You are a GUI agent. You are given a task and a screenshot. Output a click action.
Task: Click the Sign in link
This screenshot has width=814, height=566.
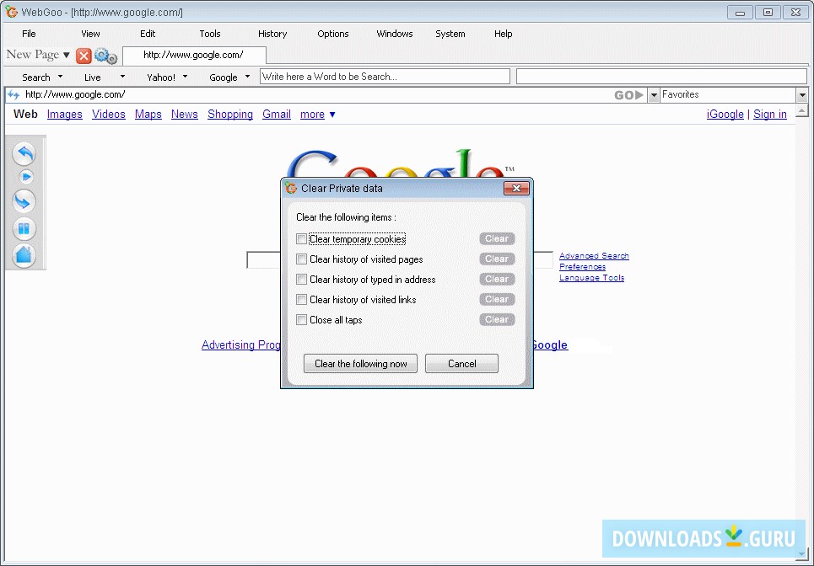pos(770,114)
